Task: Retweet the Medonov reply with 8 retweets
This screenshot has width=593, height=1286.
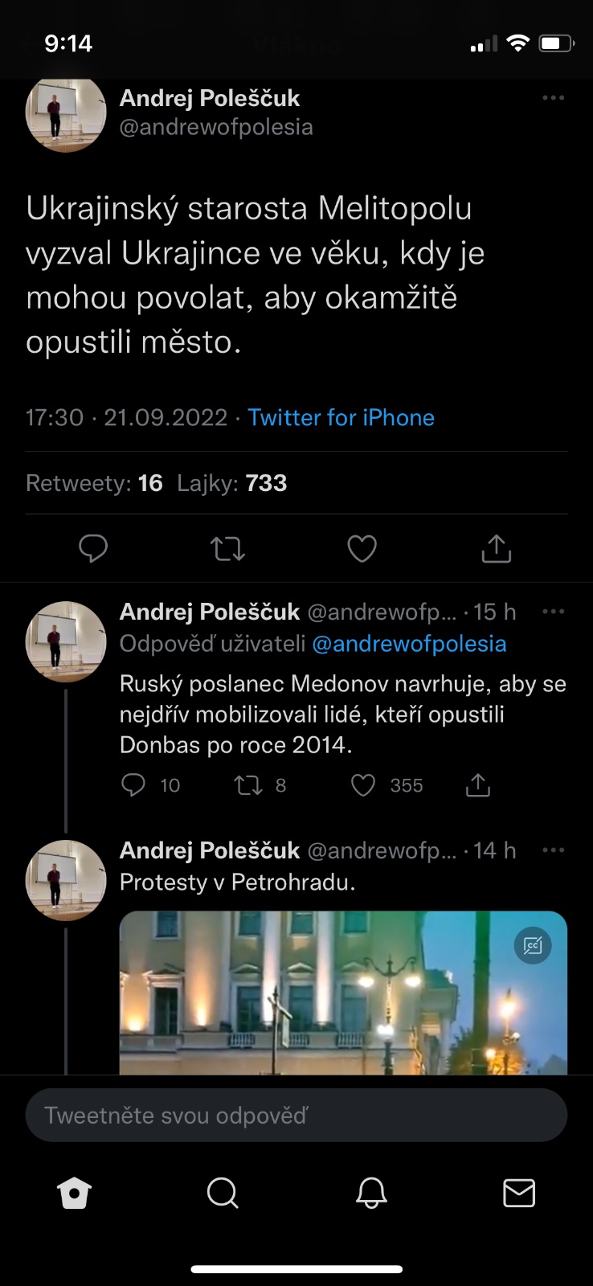Action: [x=248, y=785]
